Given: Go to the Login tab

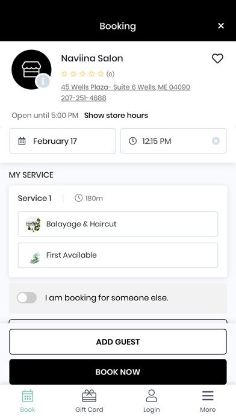Looking at the screenshot, I should 152,401.
